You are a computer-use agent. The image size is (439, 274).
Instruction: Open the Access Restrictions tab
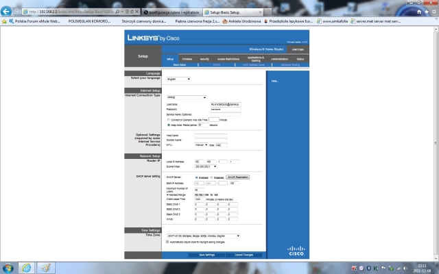pyautogui.click(x=228, y=59)
